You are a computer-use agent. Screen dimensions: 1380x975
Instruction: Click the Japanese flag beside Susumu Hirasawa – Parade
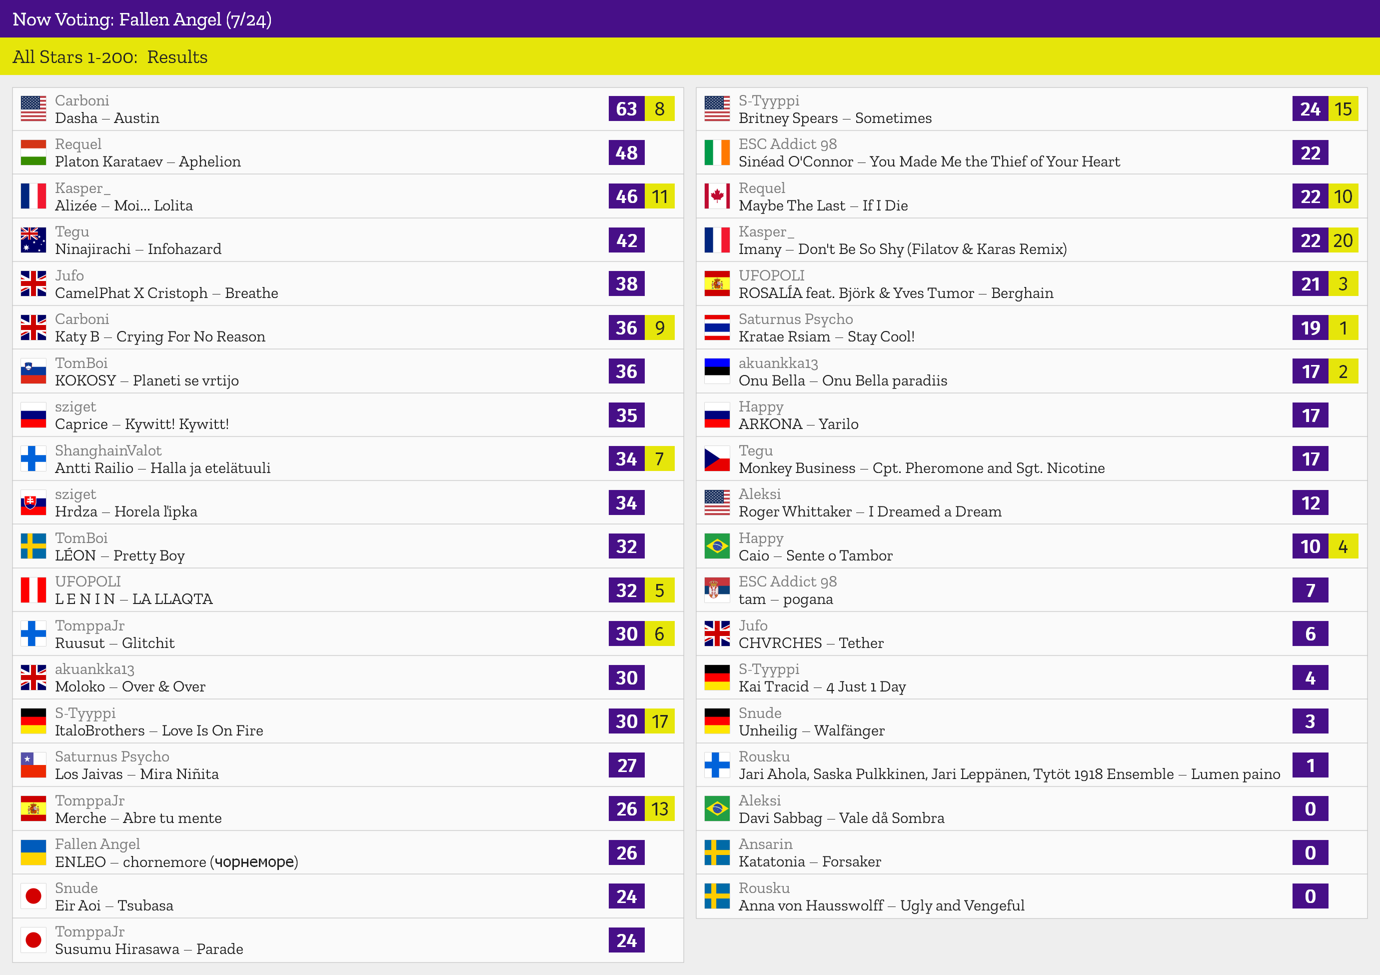(x=33, y=940)
